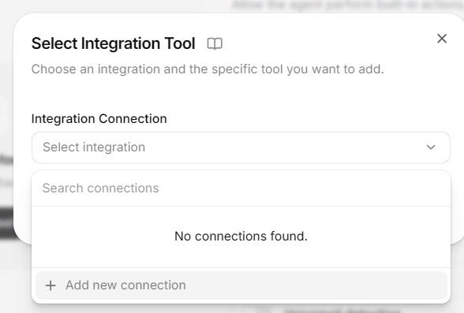Image resolution: width=464 pixels, height=313 pixels.
Task: Focus the Search connections input field
Action: (241, 188)
